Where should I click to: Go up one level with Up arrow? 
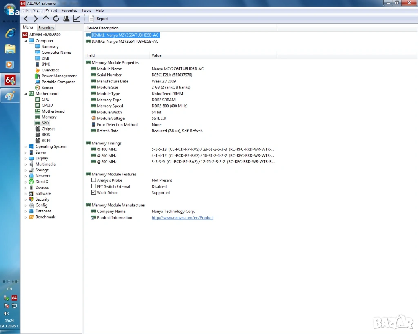[46, 19]
